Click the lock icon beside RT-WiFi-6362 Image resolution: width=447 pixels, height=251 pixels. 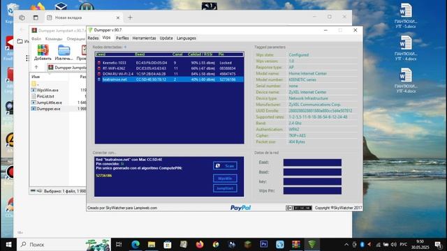[99, 68]
